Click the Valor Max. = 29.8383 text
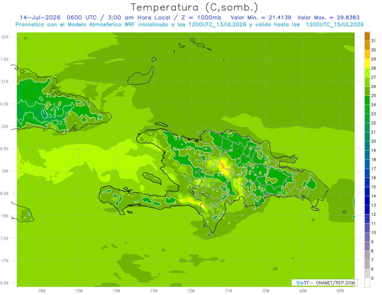This screenshot has width=382, height=295. [x=329, y=18]
